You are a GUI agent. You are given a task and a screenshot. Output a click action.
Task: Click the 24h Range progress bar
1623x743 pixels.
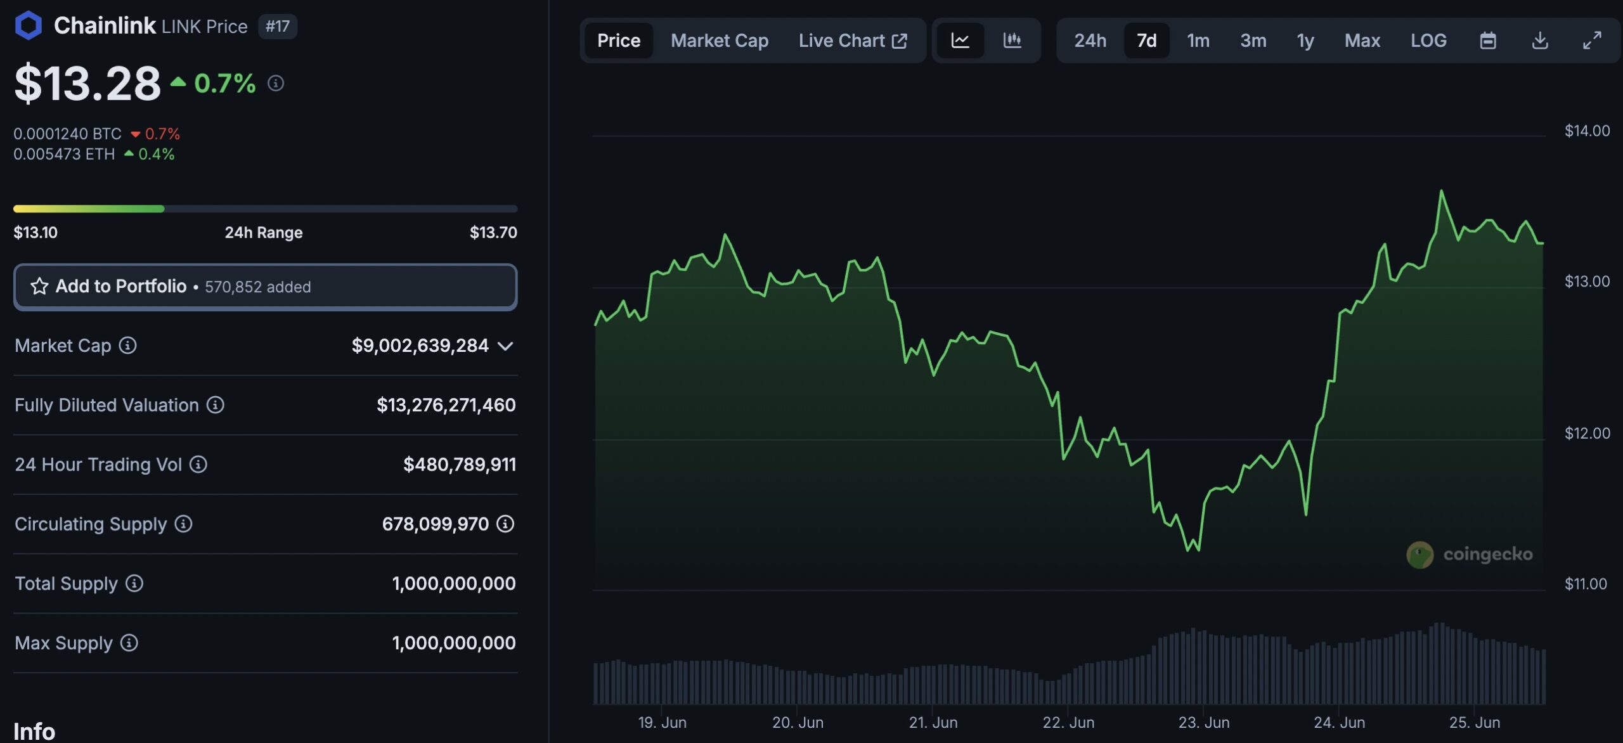pos(265,209)
